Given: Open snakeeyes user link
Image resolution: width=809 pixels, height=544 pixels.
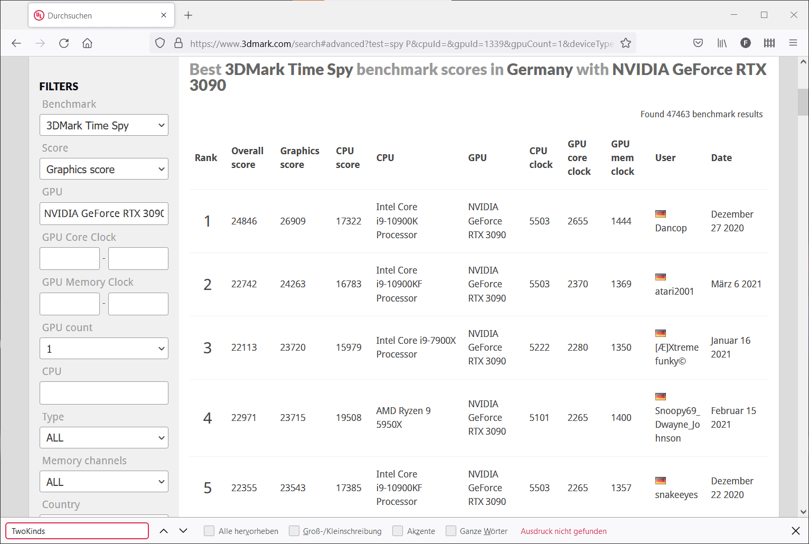Looking at the screenshot, I should pos(676,495).
